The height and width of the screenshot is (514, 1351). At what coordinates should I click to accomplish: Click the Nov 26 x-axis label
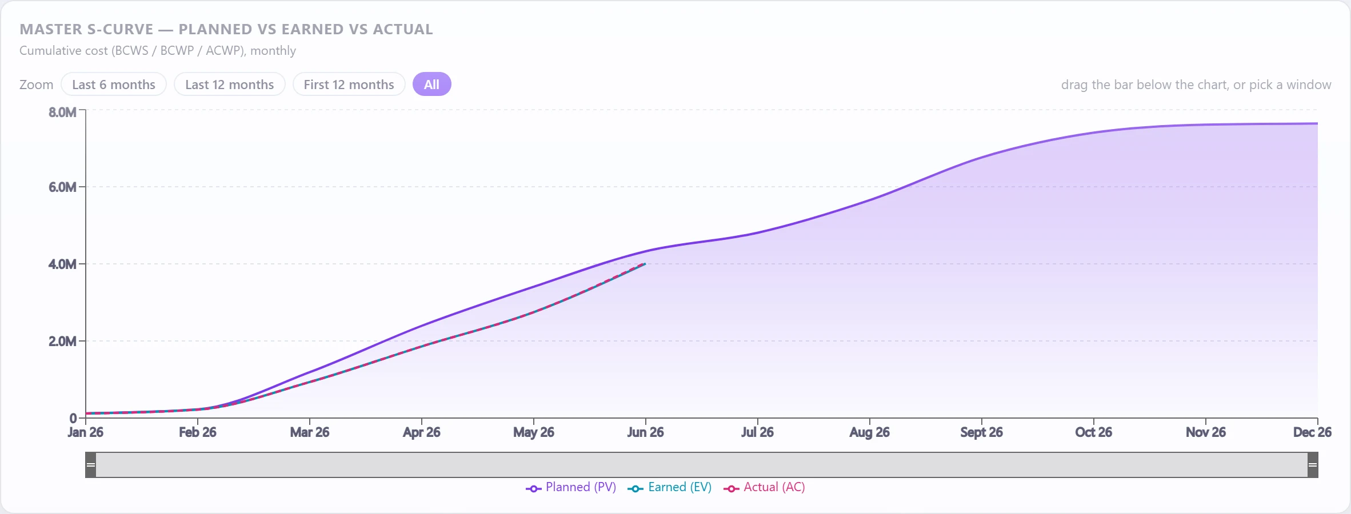1205,432
